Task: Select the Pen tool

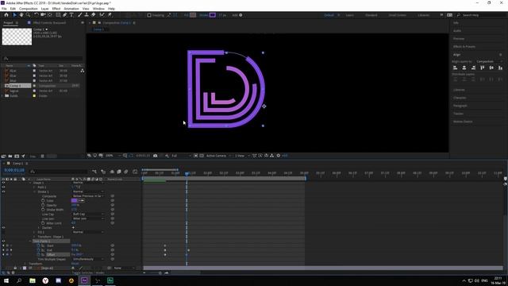Action: click(x=65, y=15)
